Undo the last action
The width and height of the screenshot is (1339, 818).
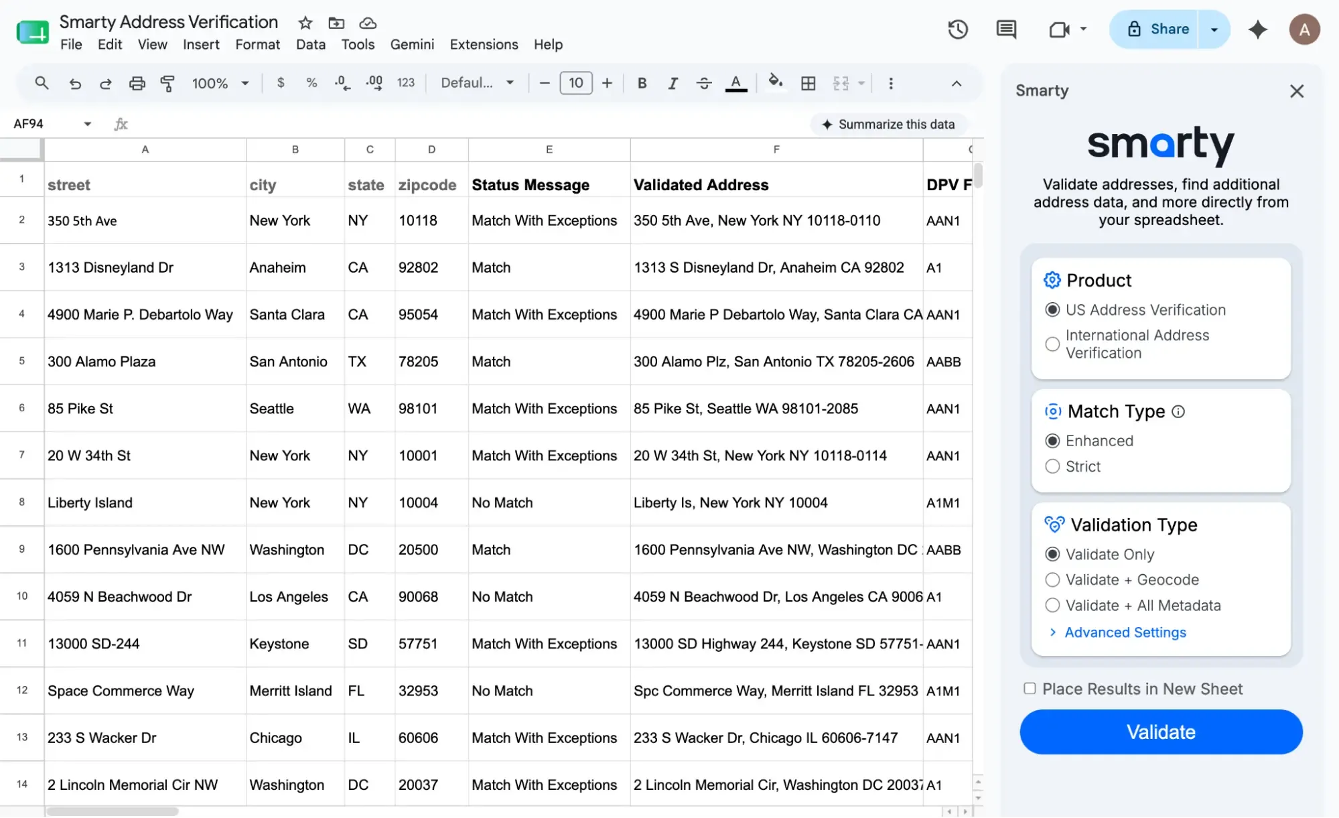(x=75, y=83)
